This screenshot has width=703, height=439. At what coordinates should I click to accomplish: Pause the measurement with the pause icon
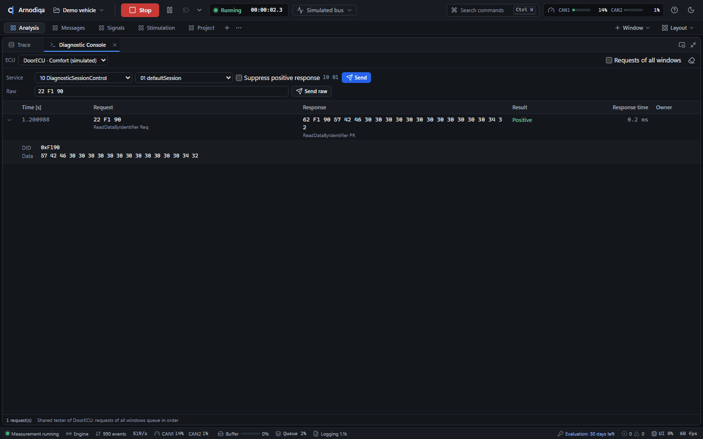pyautogui.click(x=169, y=10)
